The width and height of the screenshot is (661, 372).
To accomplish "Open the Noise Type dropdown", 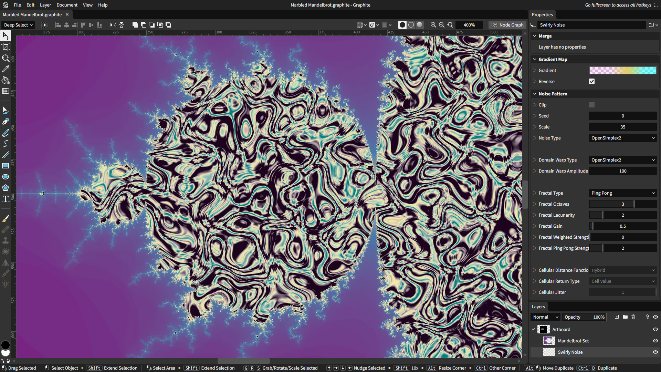I will [622, 138].
